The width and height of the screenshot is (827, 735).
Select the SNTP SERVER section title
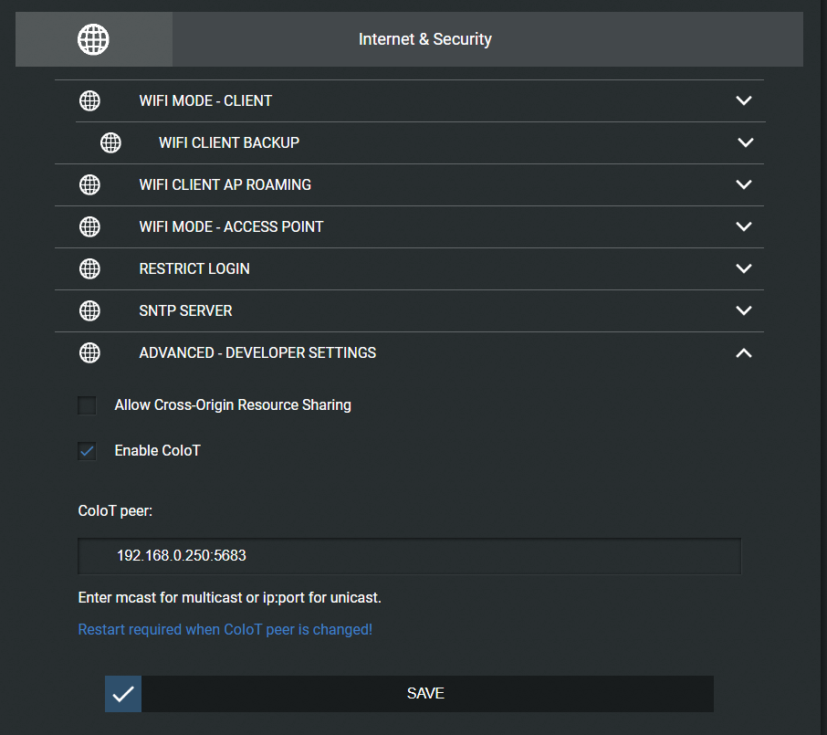point(185,310)
